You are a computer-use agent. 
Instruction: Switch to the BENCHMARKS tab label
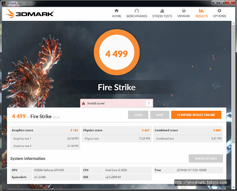pyautogui.click(x=137, y=16)
